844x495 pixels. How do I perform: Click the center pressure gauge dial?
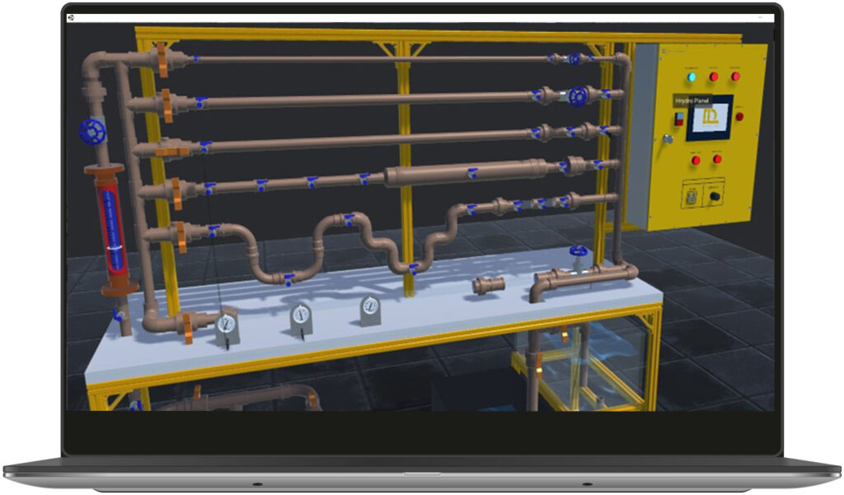point(301,315)
